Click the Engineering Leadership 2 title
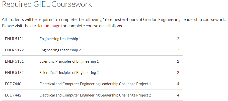 coord(60,50)
